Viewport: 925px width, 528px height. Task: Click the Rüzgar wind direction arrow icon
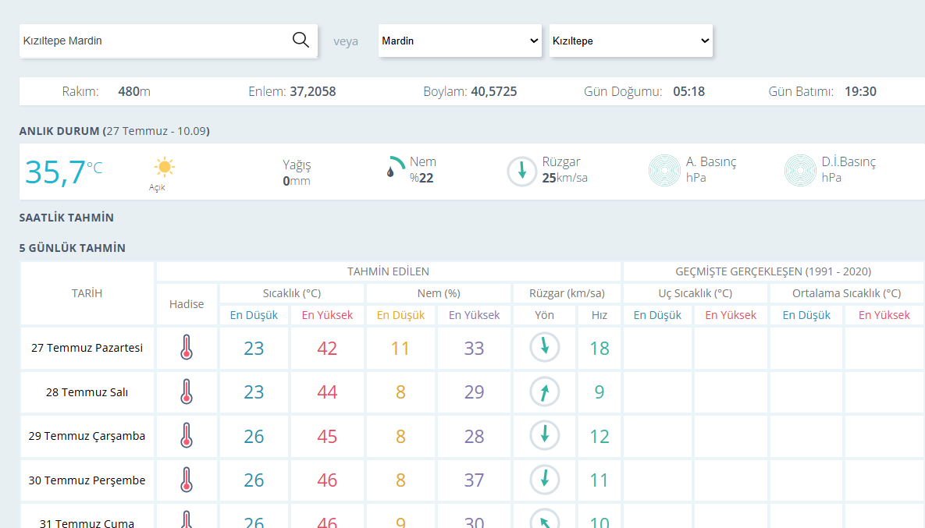(521, 172)
